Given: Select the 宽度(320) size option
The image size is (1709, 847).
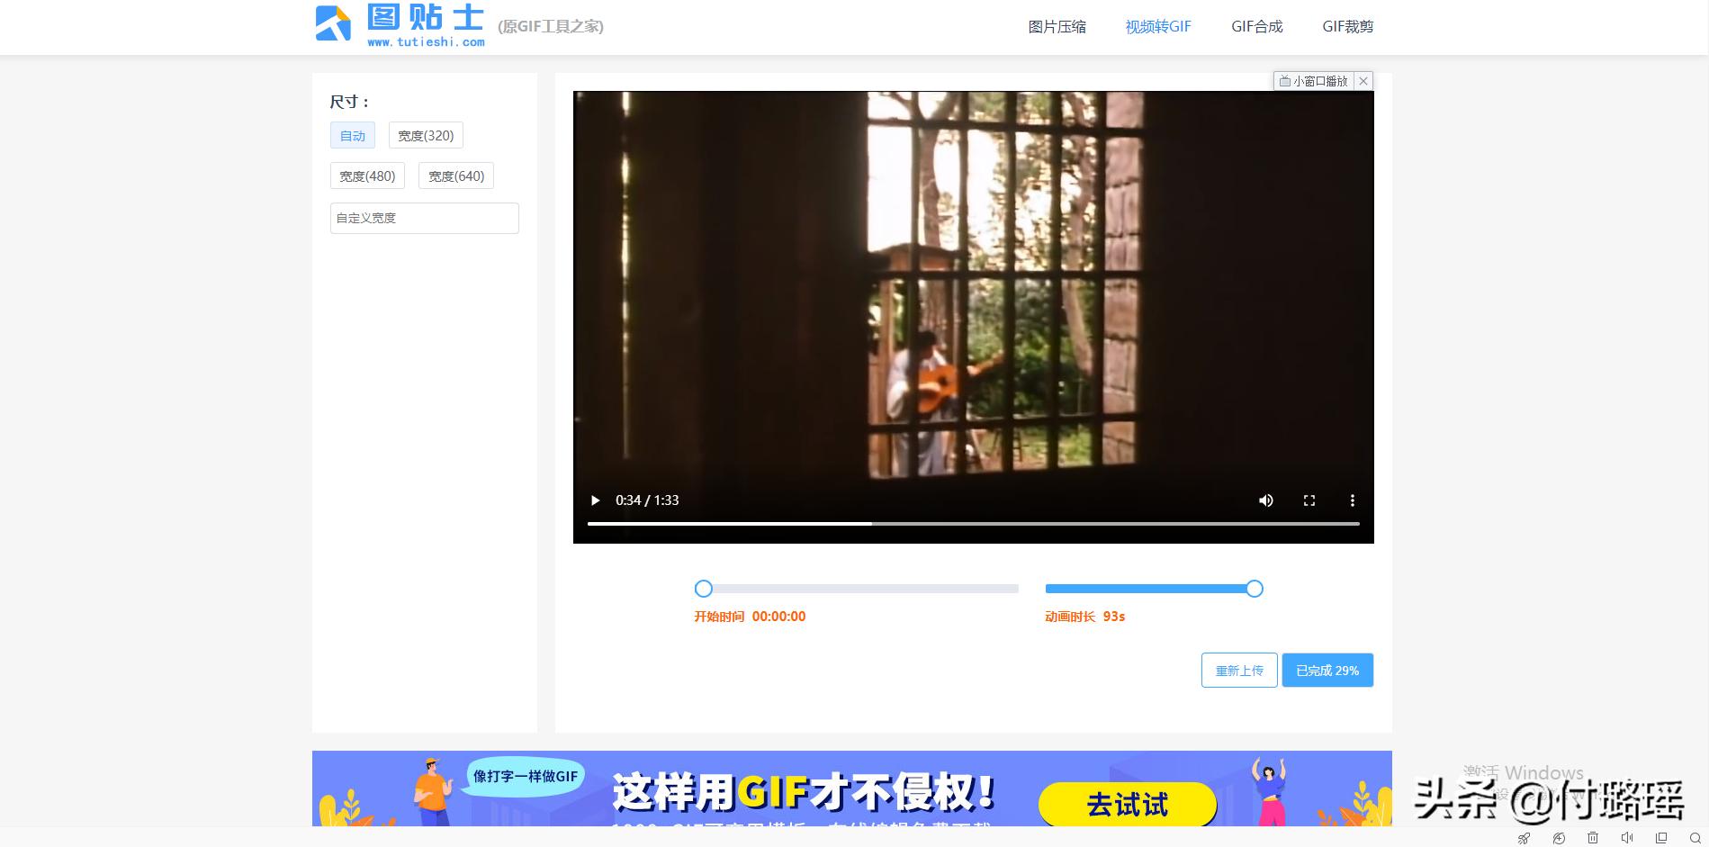Looking at the screenshot, I should [424, 135].
